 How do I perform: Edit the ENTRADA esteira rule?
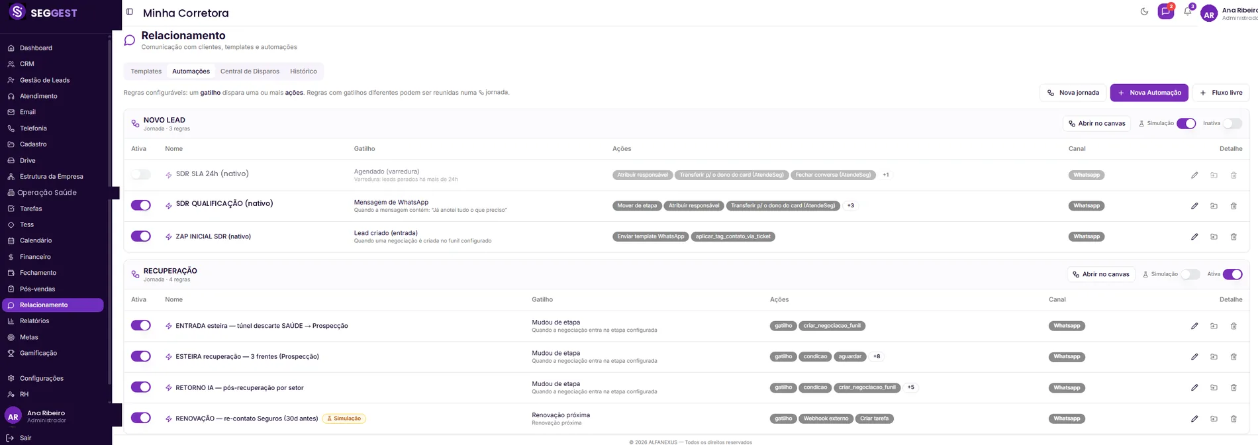click(1194, 326)
